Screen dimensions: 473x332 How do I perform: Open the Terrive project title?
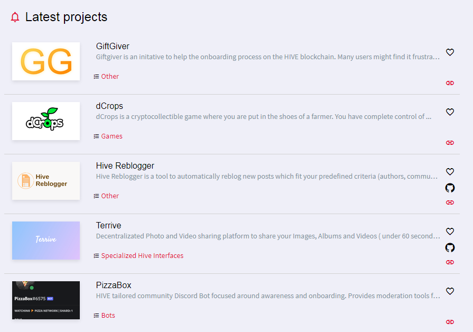tap(108, 225)
